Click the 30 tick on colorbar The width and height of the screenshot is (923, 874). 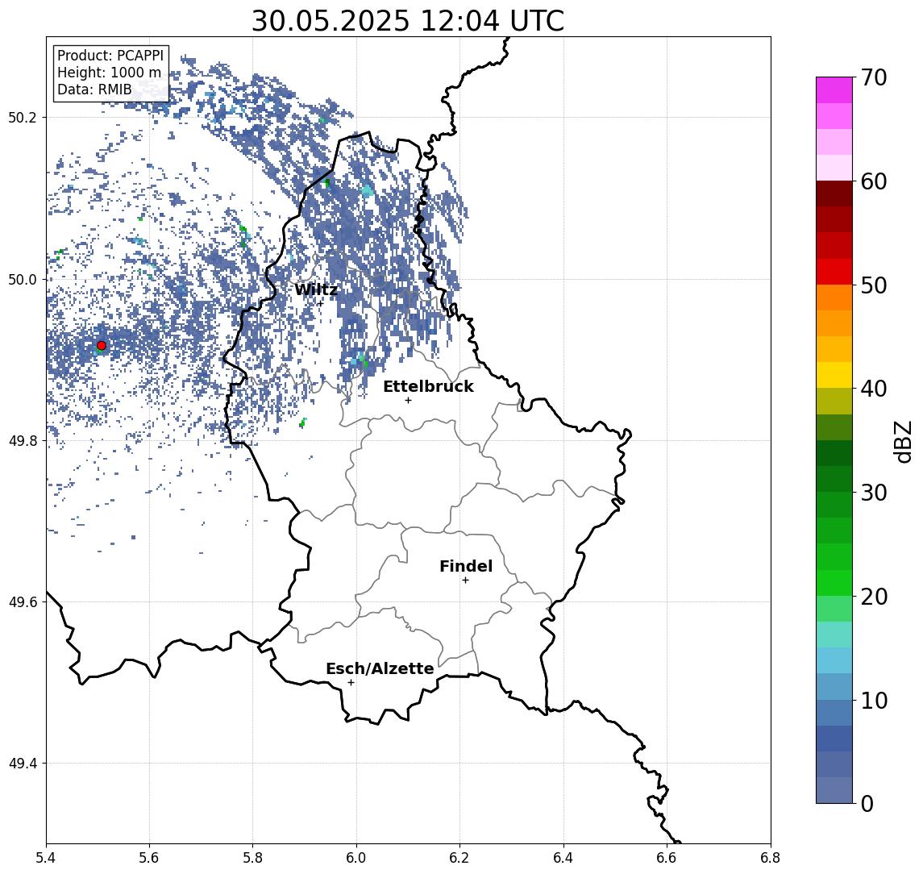point(874,493)
